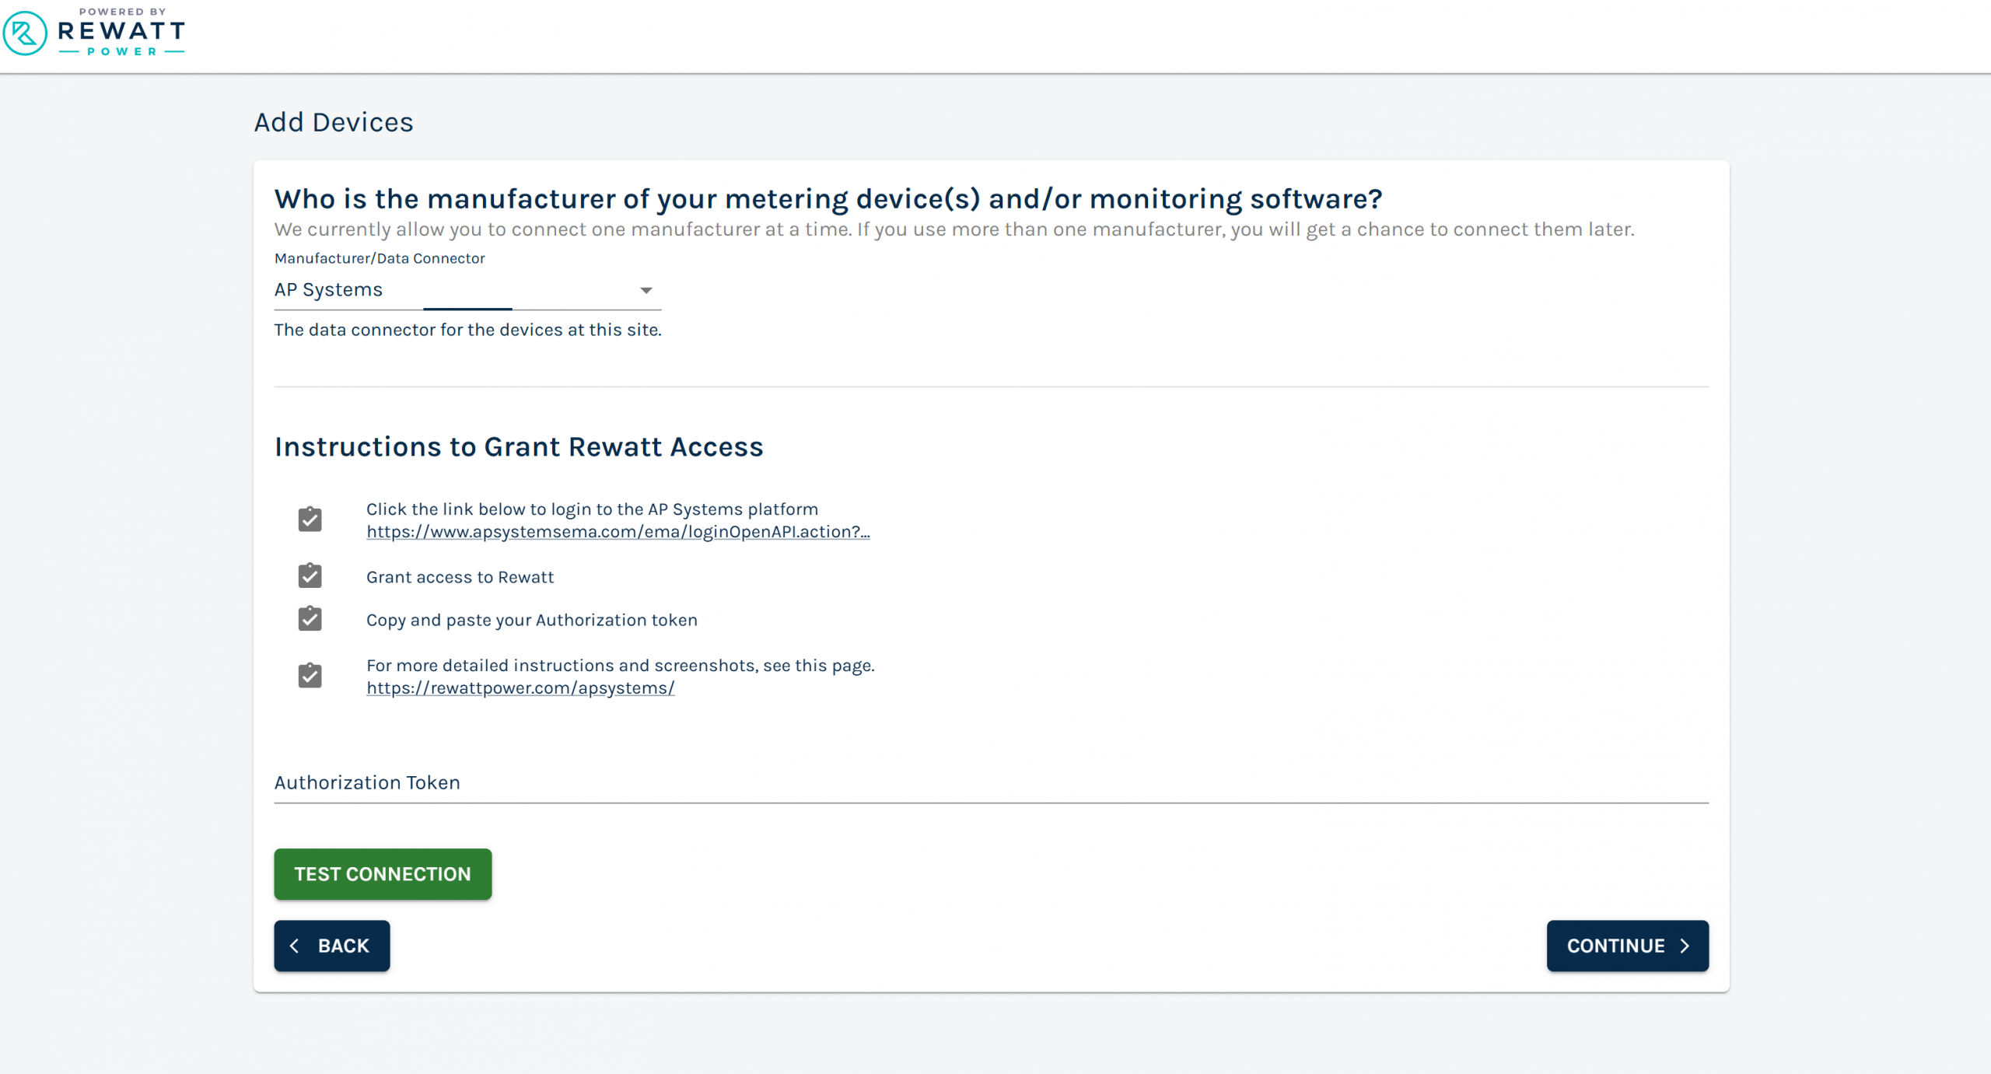Click the 'Grant access to Rewatt' instruction text
1991x1074 pixels.
[x=460, y=577]
